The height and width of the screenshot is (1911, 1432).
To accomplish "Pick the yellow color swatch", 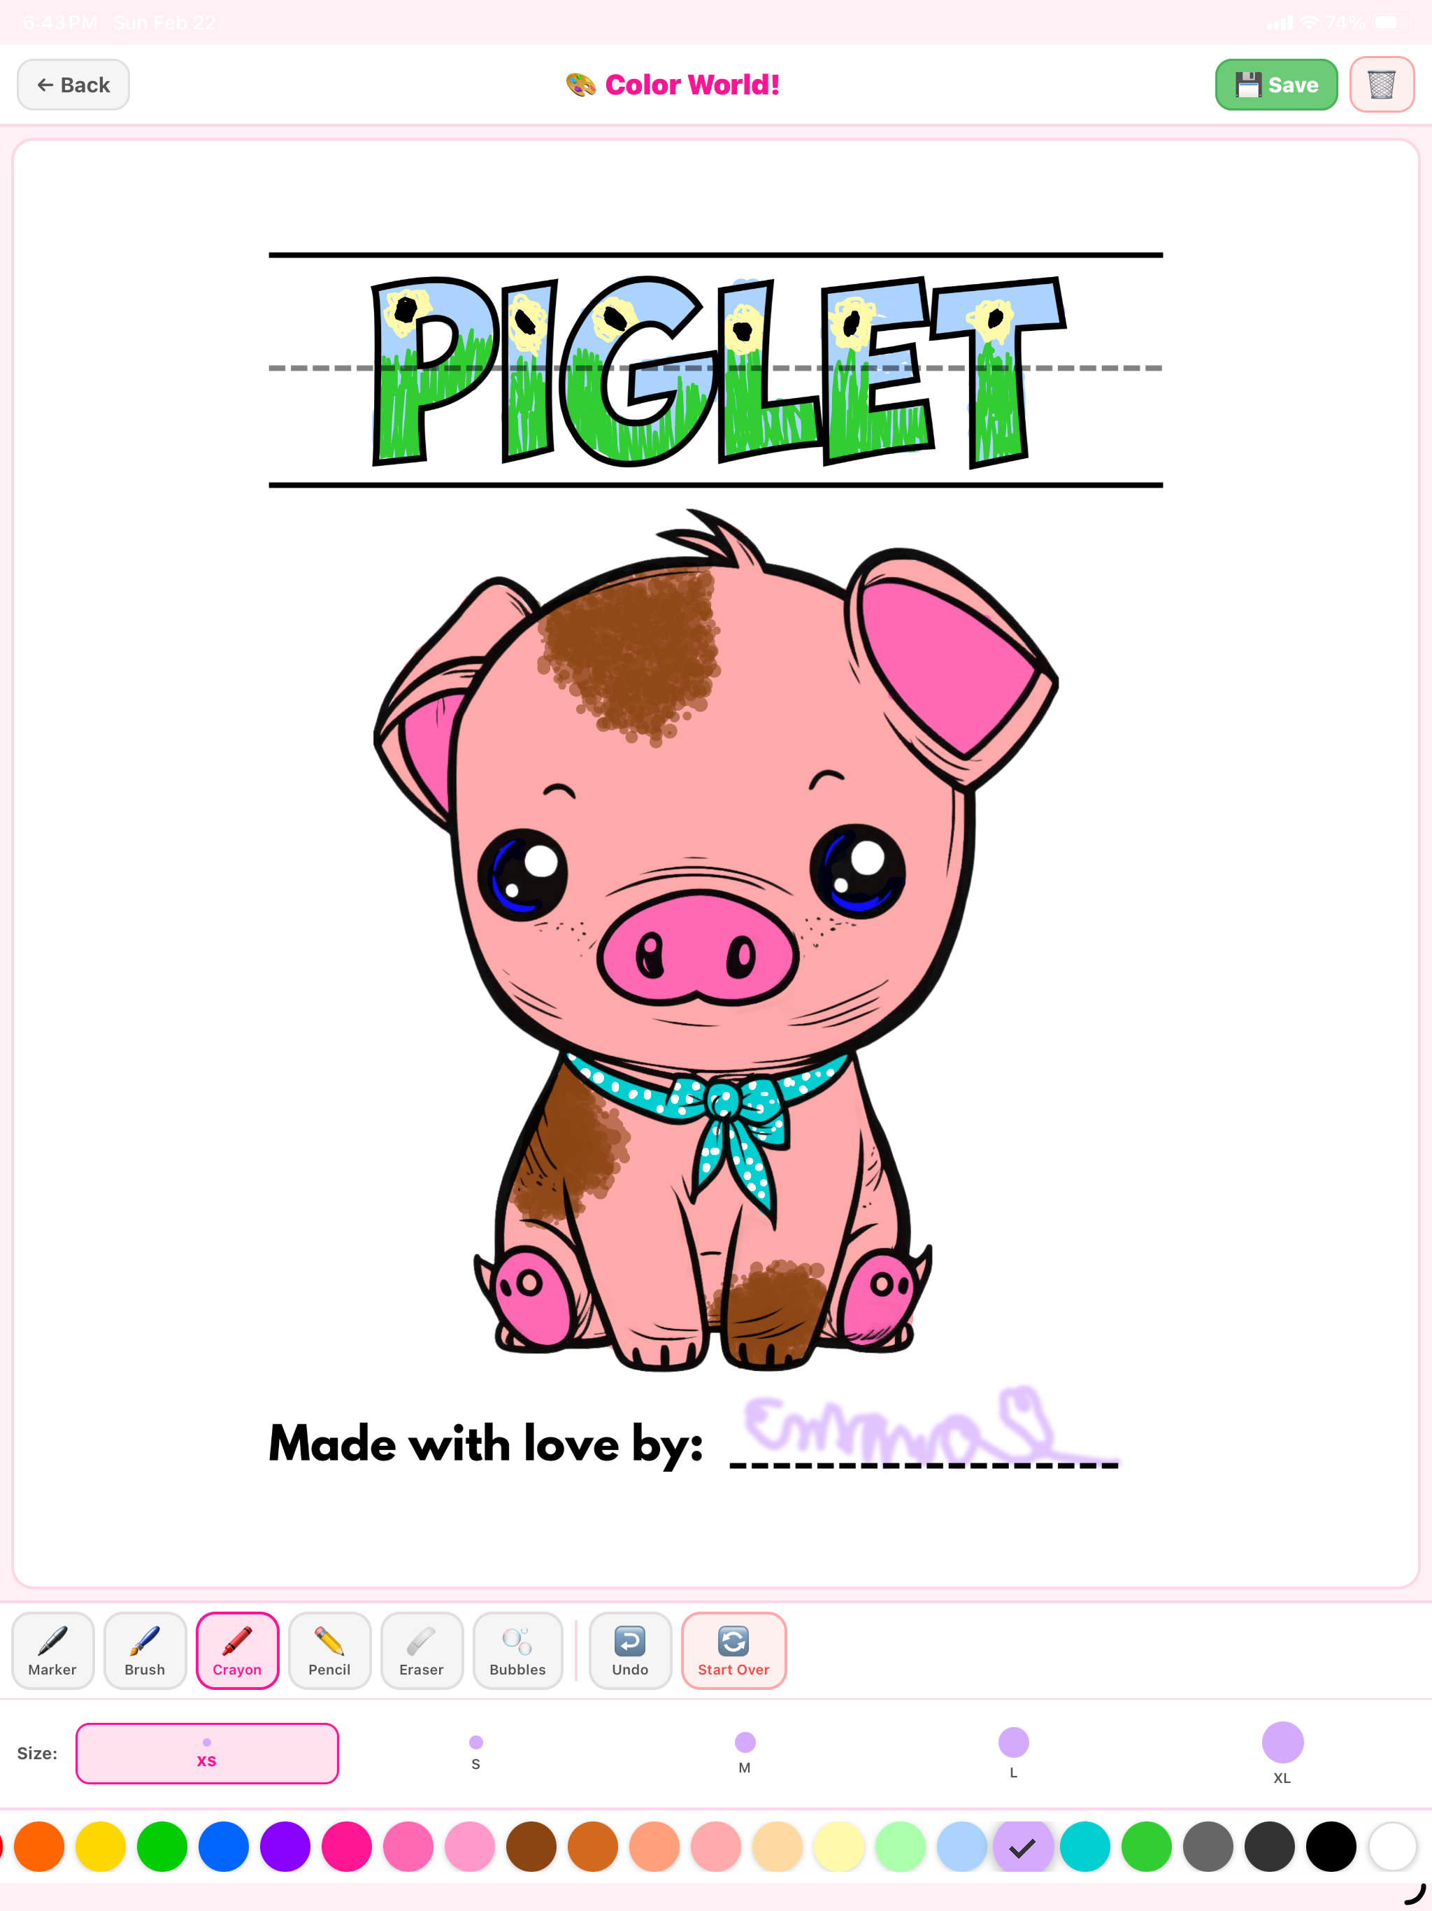I will pos(100,1846).
